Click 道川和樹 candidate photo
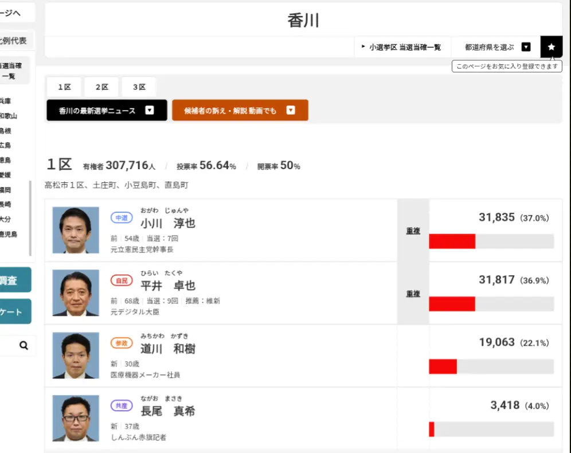 pos(76,355)
